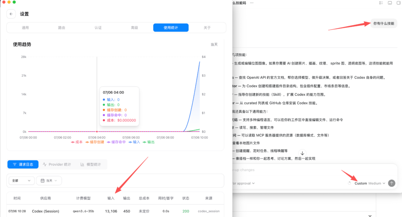Toggle the 成本 legend series

[77, 142]
